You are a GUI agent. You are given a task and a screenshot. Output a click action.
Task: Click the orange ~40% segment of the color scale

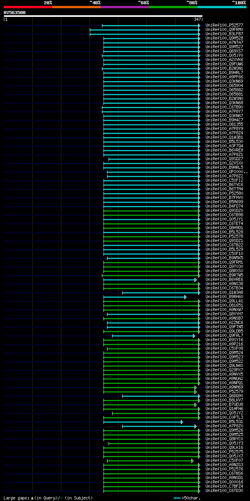77,7
